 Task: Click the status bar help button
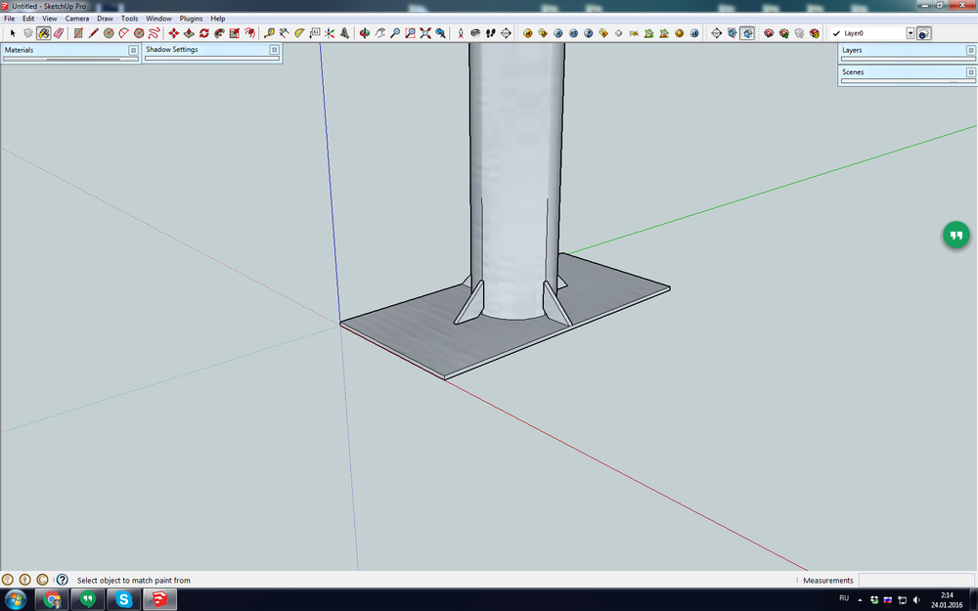(62, 580)
